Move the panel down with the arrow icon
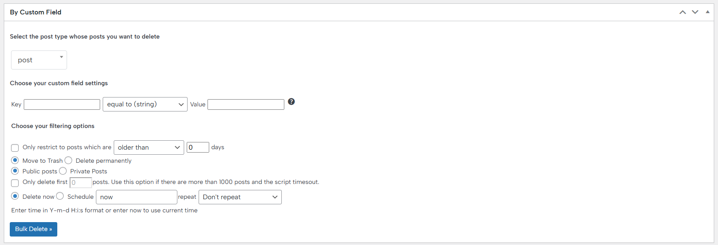Viewport: 718px width, 245px height. coord(695,12)
